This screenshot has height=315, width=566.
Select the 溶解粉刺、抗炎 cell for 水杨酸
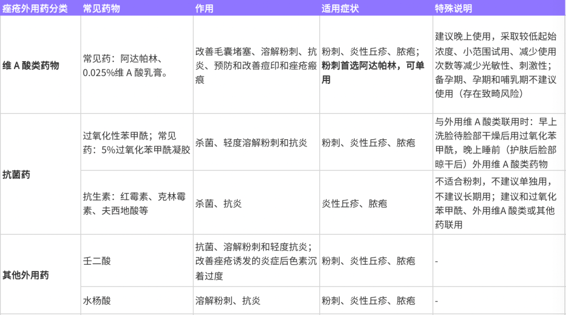[228, 301]
